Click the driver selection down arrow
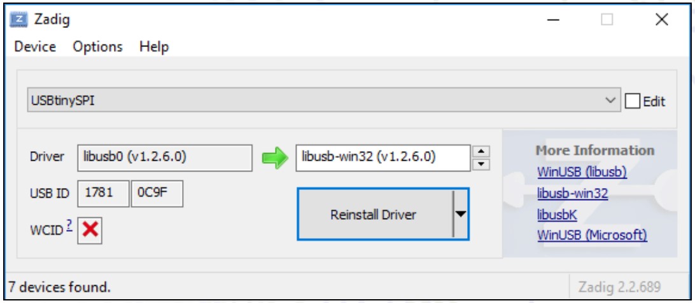This screenshot has width=695, height=303. 481,164
